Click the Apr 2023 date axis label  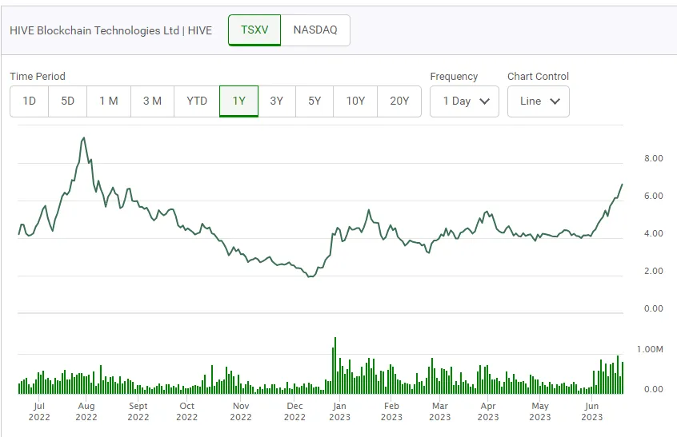[488, 411]
